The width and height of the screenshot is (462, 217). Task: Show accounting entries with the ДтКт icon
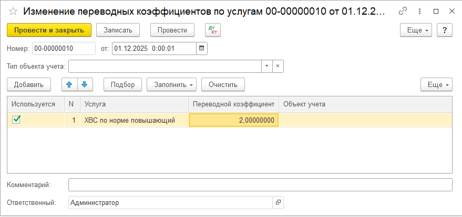pos(212,30)
